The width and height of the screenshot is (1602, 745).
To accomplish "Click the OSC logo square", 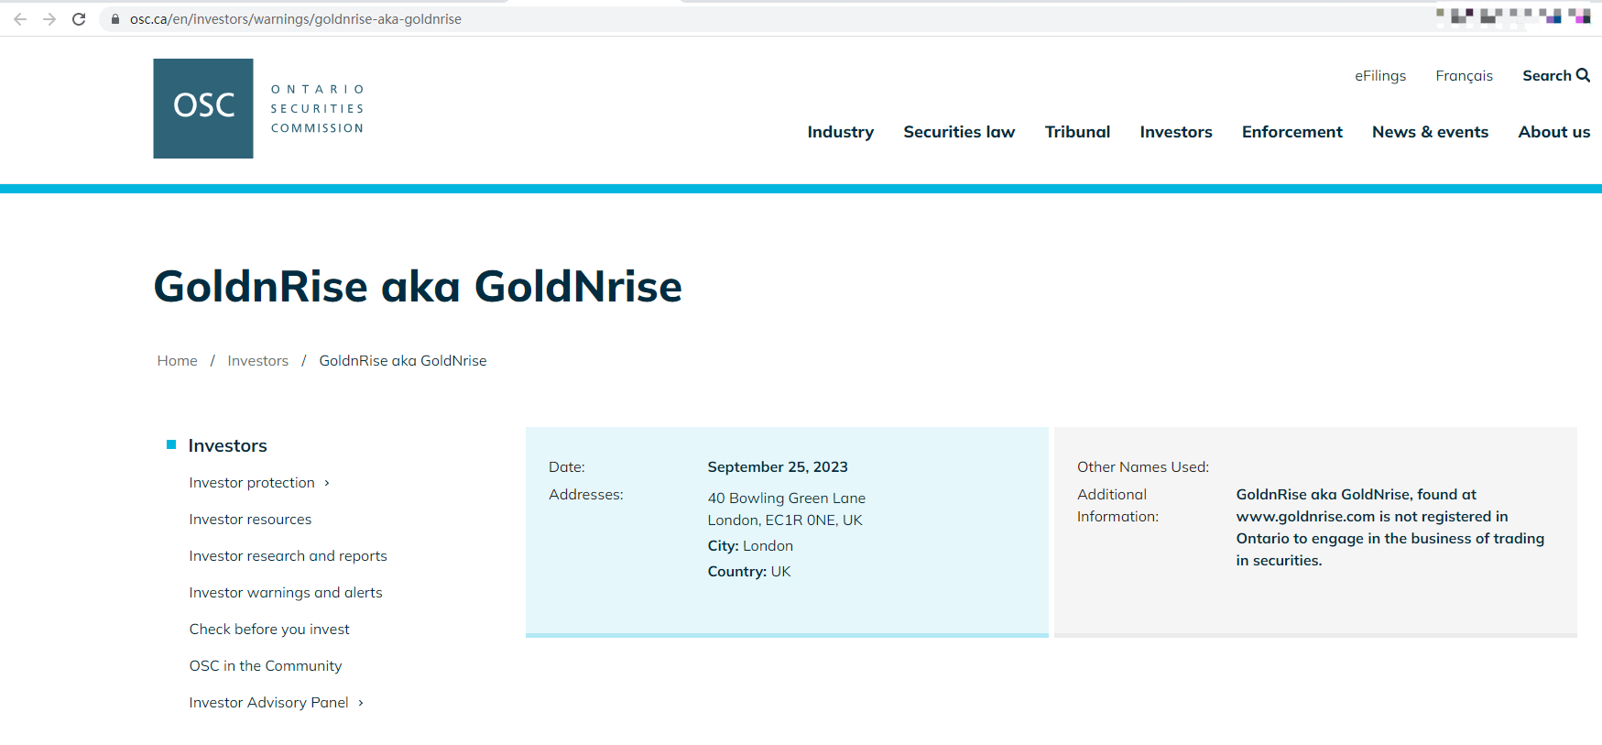I will pyautogui.click(x=203, y=108).
